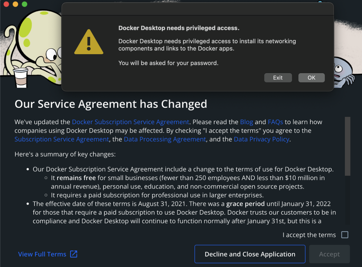The width and height of the screenshot is (362, 267).
Task: Click "You will be asked for your password." text
Action: pos(168,63)
